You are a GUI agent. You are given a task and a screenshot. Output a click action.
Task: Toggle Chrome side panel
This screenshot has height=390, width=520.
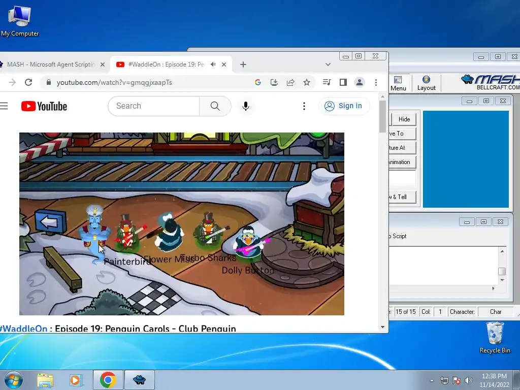click(343, 82)
